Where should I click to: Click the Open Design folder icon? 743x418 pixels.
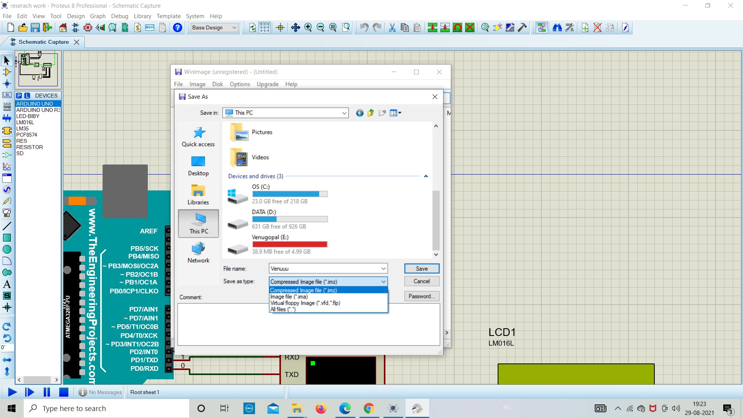23,27
